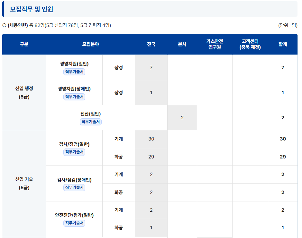Select the 본사 cell showing 2 for 전산(일반)
This screenshot has width=302, height=238.
point(182,118)
